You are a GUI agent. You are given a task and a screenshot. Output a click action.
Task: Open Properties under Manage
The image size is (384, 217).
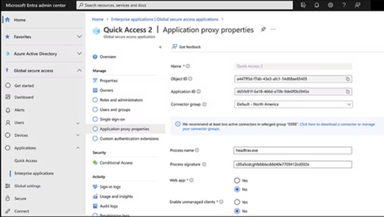tap(109, 80)
